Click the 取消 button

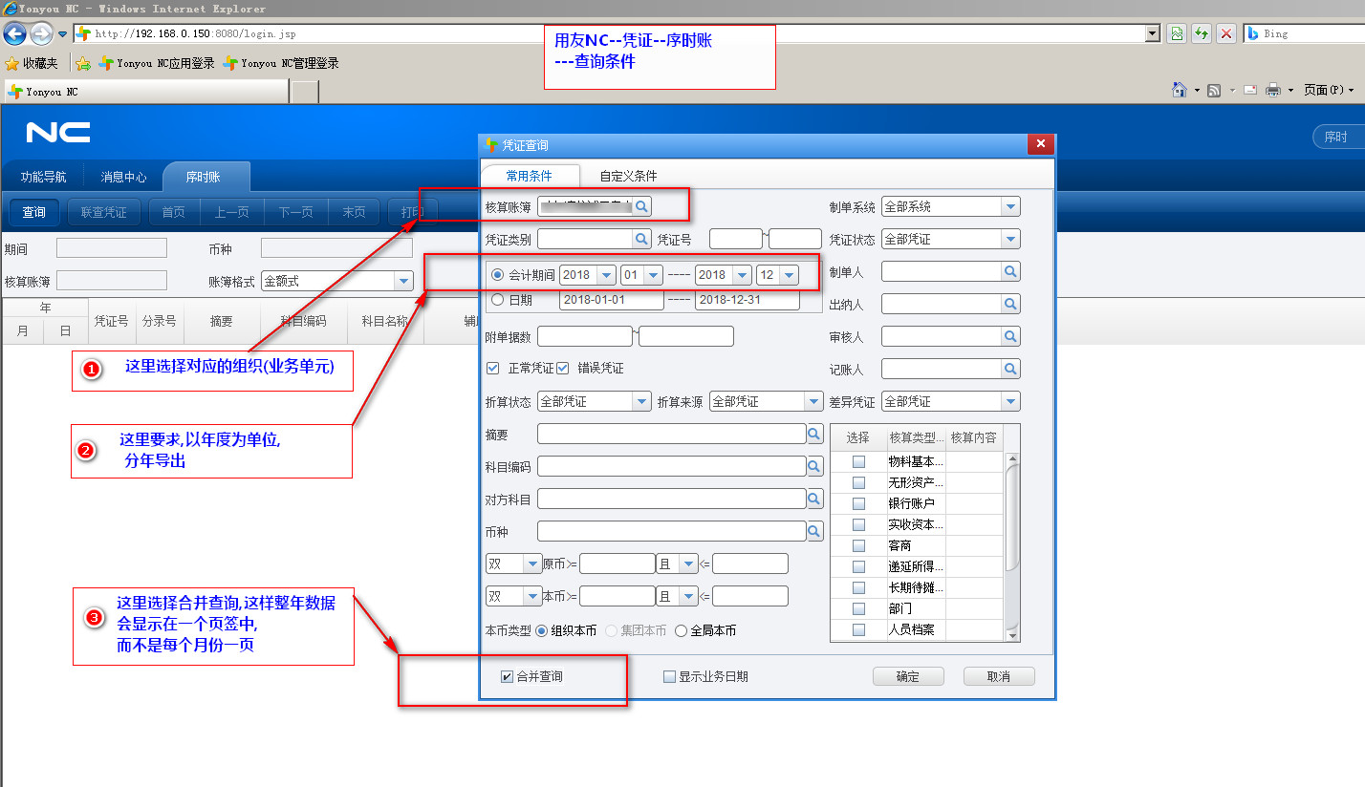pyautogui.click(x=998, y=676)
